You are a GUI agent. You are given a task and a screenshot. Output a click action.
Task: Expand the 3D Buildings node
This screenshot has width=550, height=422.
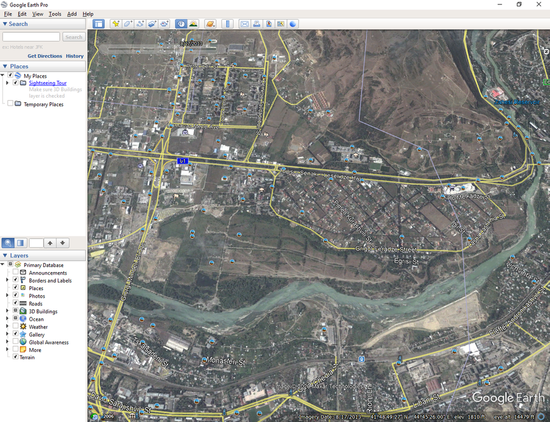[x=8, y=310]
